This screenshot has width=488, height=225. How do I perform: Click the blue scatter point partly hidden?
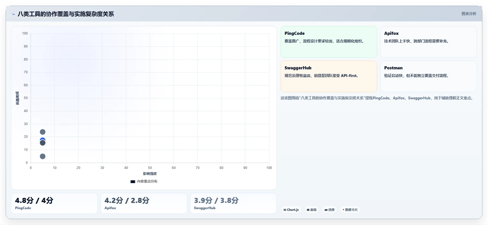point(42,139)
